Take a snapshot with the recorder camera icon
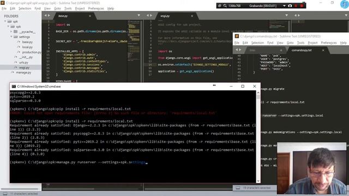 coord(290,6)
